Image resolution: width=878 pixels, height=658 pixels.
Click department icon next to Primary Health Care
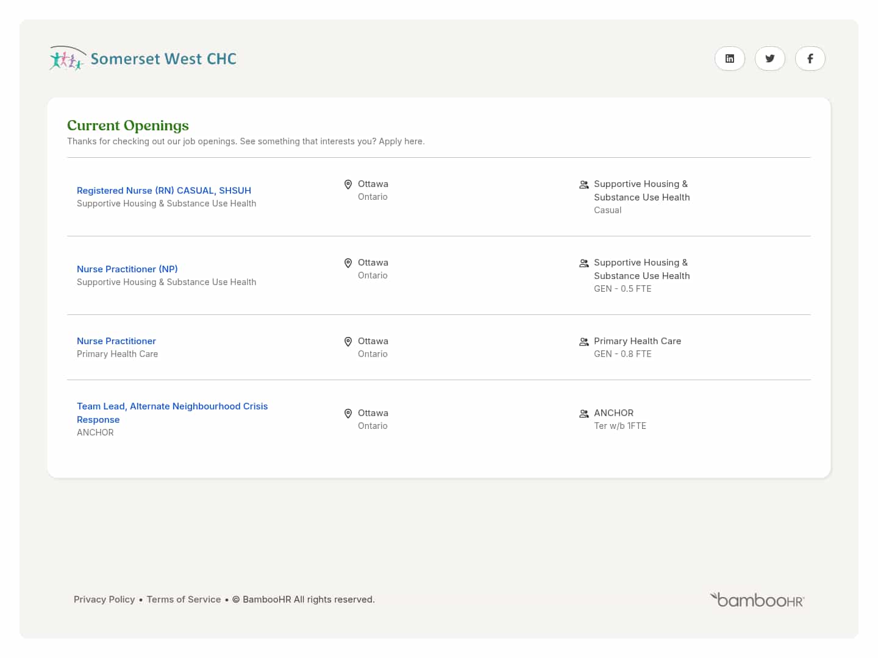584,342
